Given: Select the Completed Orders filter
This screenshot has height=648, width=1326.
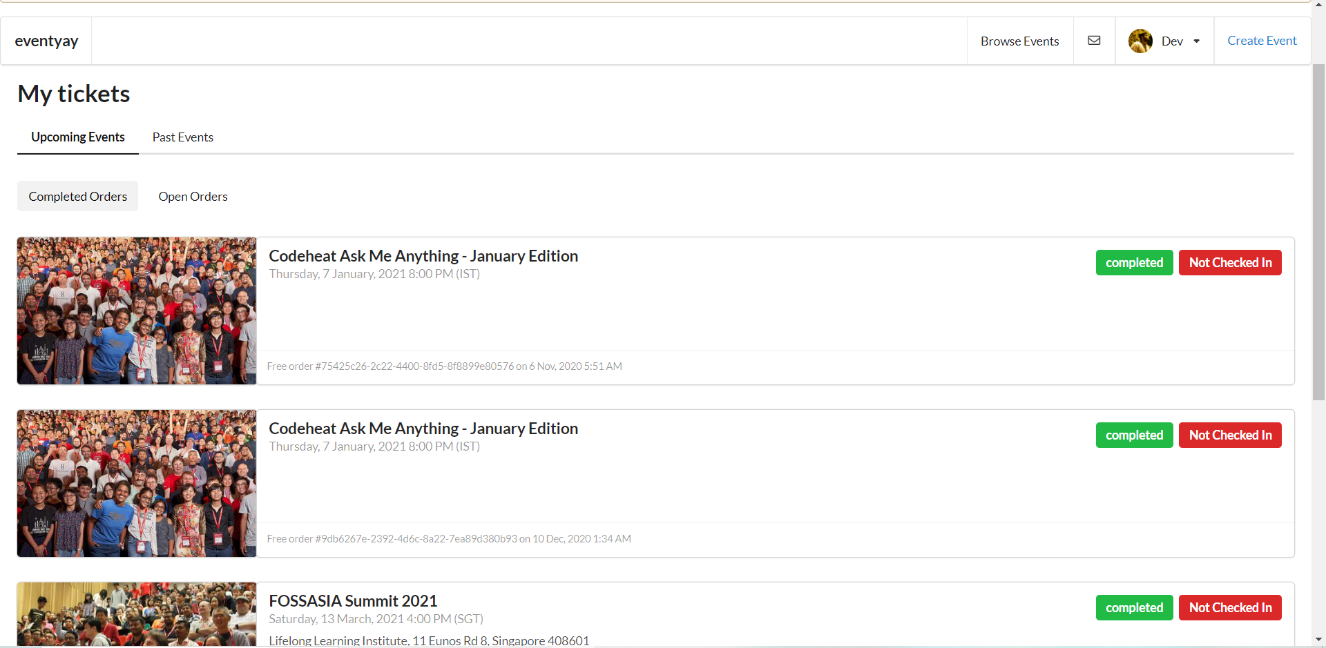Looking at the screenshot, I should (78, 196).
